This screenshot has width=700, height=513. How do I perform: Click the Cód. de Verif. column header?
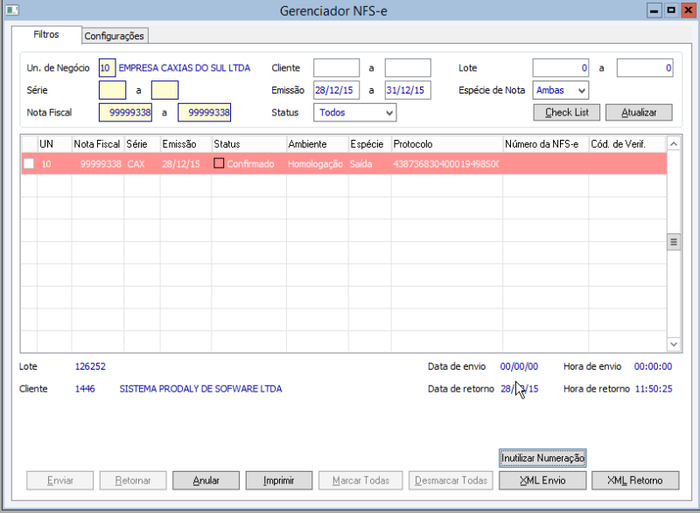[627, 144]
